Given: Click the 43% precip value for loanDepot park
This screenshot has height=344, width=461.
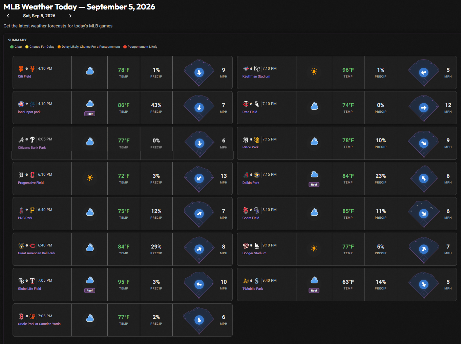Looking at the screenshot, I should click(x=156, y=105).
